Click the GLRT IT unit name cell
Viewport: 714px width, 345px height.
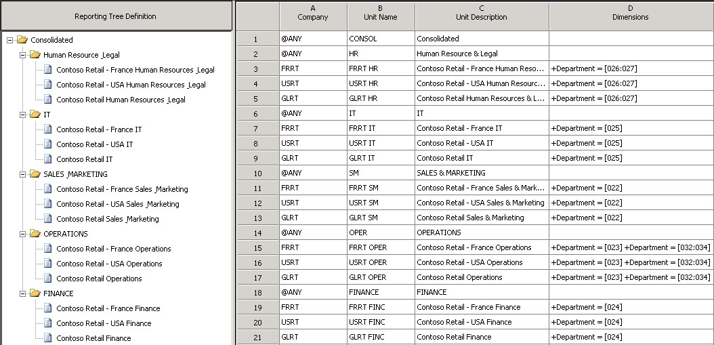[x=381, y=158]
